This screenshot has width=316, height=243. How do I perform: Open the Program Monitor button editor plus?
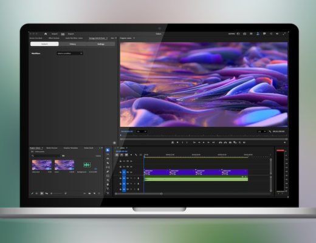pyautogui.click(x=285, y=143)
